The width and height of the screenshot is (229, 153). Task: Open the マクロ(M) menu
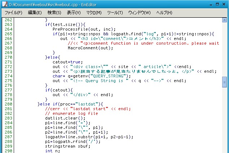(94, 13)
